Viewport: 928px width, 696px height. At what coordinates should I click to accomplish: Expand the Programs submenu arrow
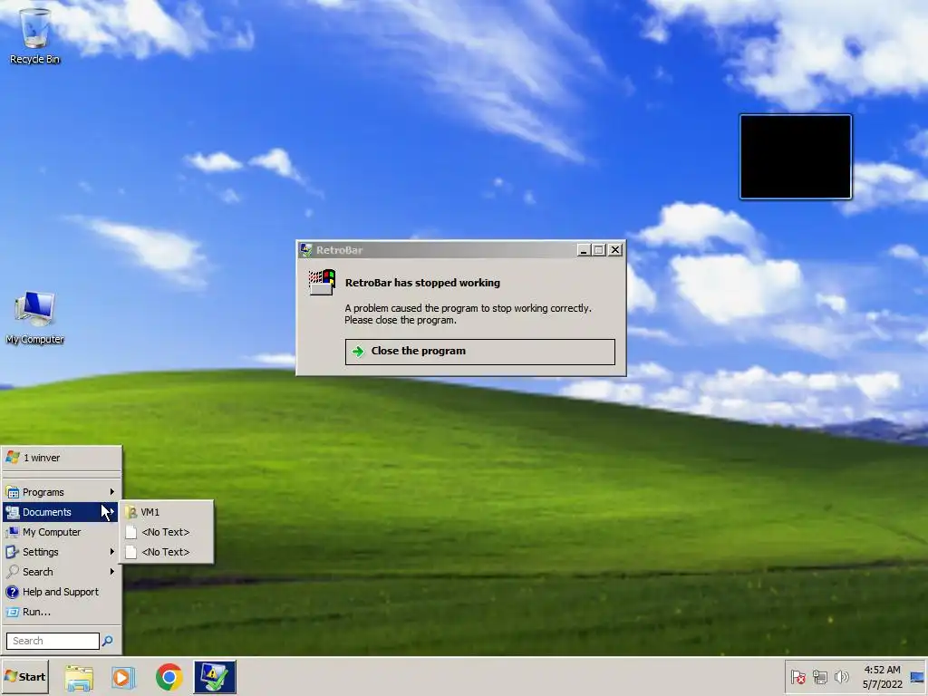[x=111, y=492]
